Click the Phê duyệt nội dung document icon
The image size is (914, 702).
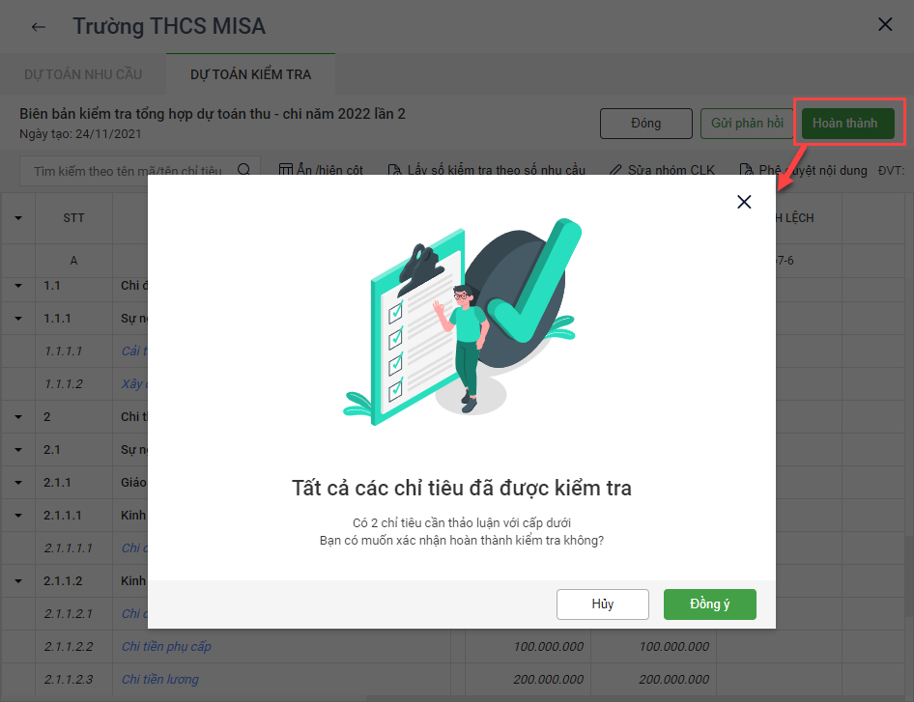click(746, 170)
